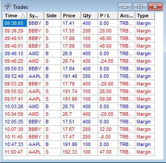The height and width of the screenshot is (163, 166).
Task: Click price 192.33 cell
Action: pos(71,152)
